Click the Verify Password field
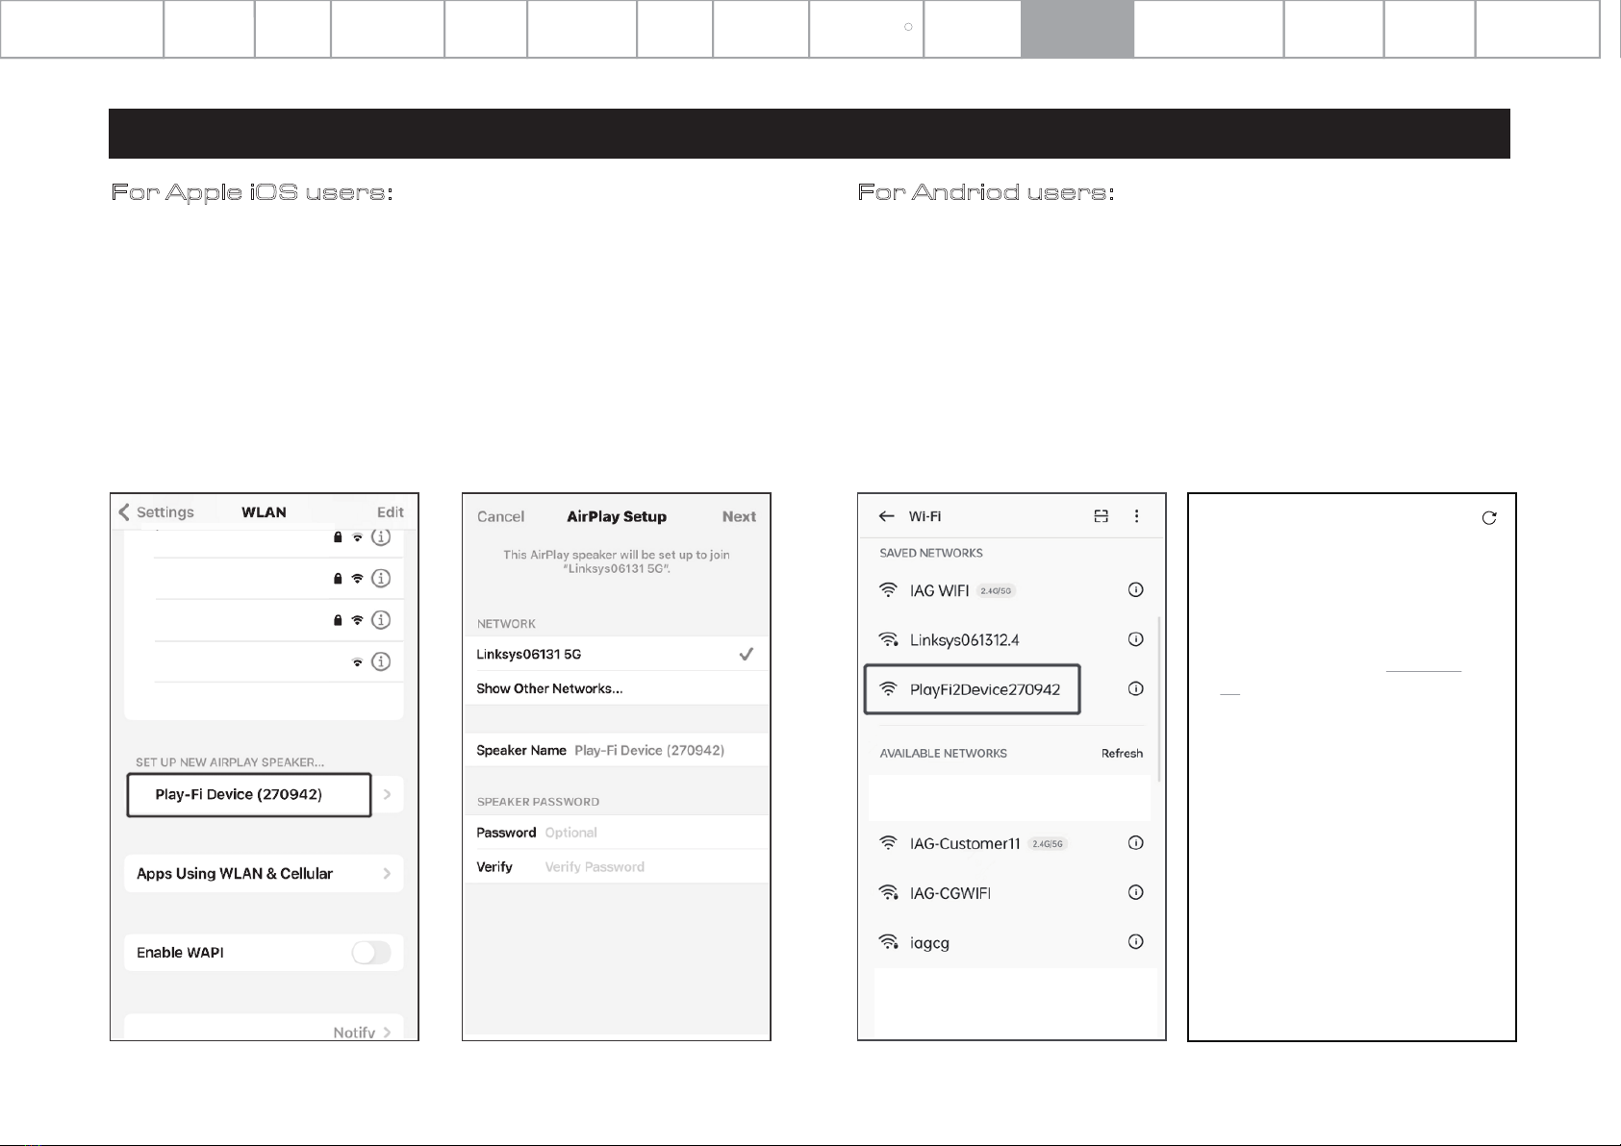 (617, 867)
